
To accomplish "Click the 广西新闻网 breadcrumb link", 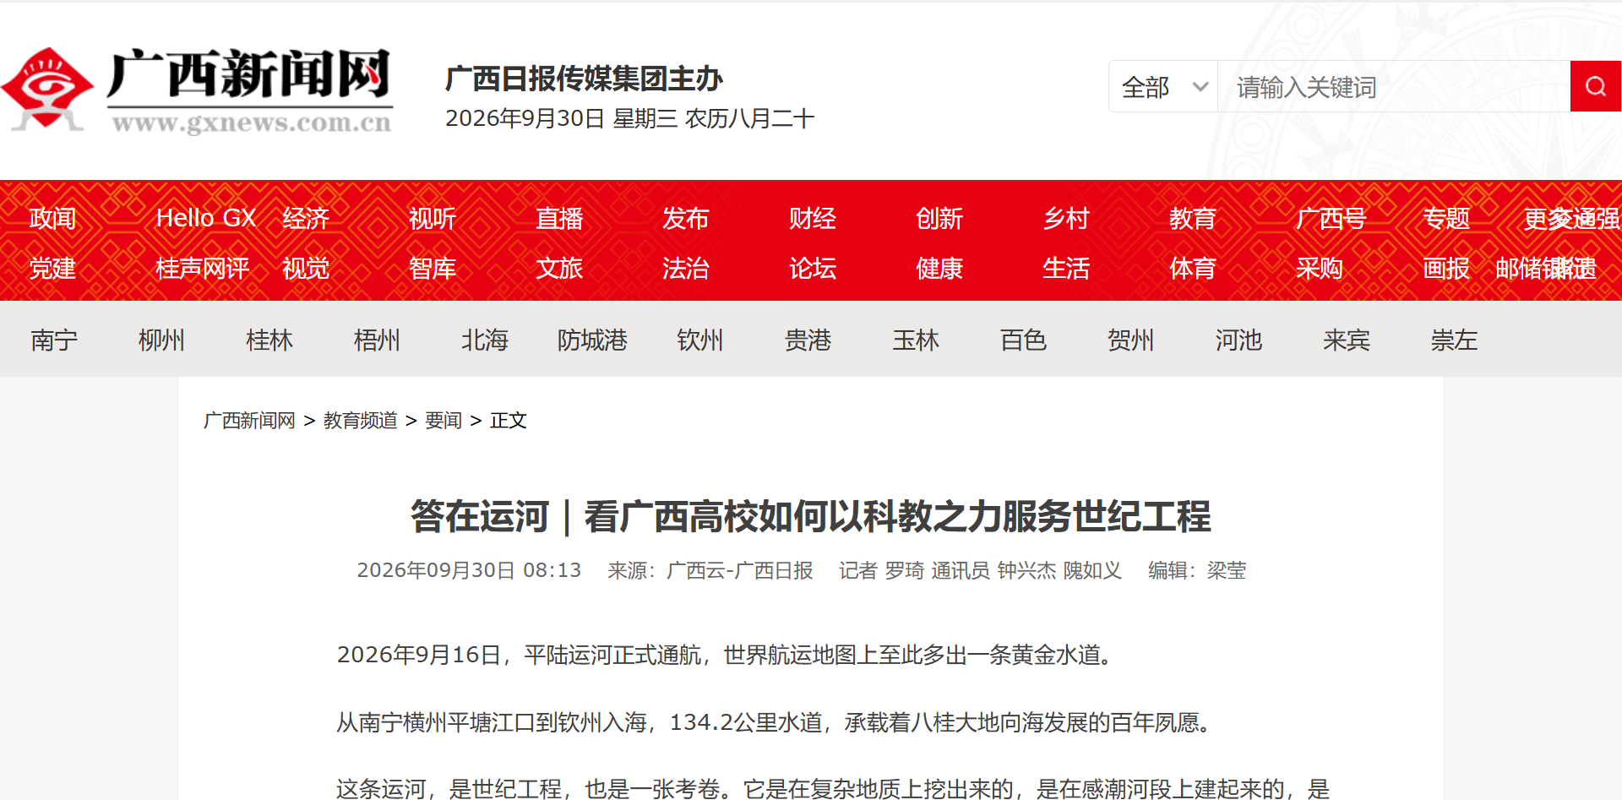I will point(249,420).
